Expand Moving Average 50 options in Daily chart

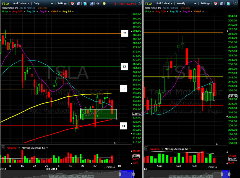pyautogui.click(x=47, y=148)
